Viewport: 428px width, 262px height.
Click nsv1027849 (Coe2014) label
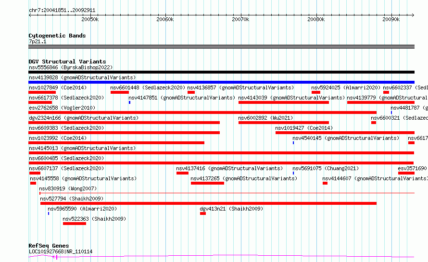pos(58,87)
